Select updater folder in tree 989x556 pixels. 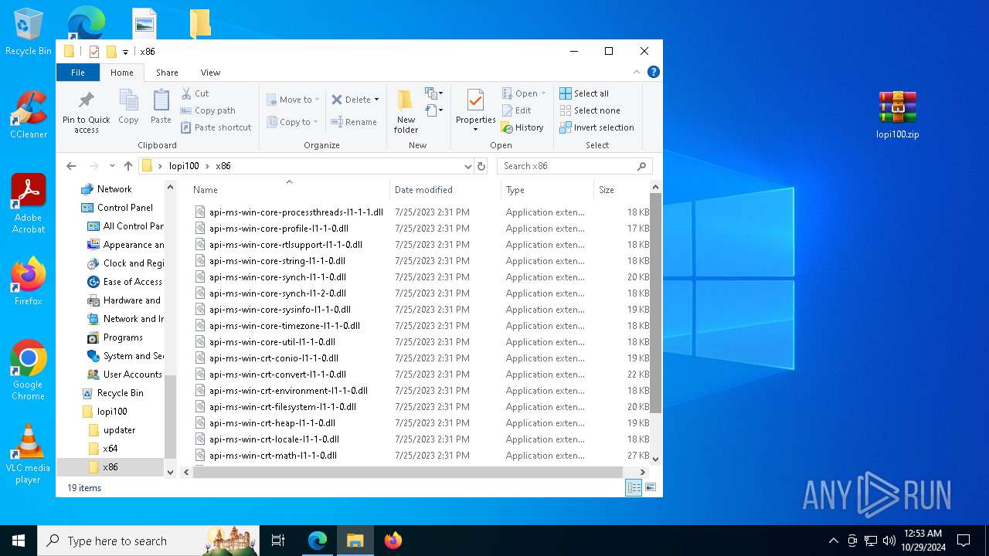[119, 430]
